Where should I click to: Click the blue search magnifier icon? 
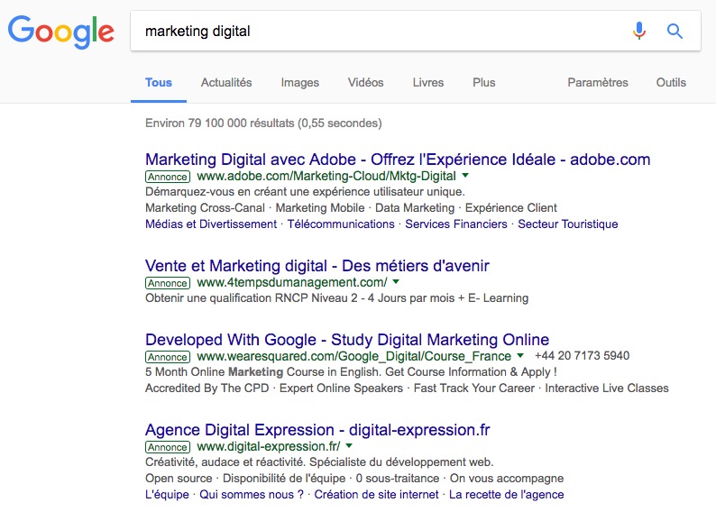point(675,31)
